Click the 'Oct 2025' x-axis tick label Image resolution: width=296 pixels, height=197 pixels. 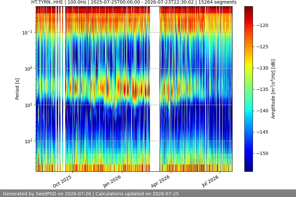(62, 181)
